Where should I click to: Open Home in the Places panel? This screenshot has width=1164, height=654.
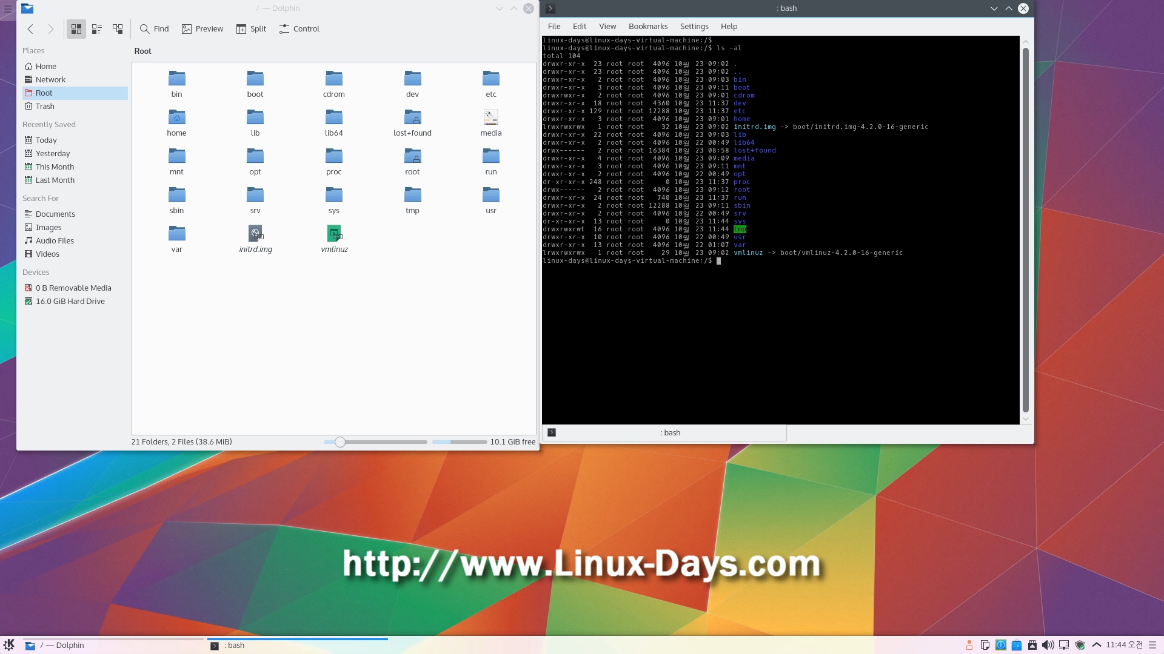coord(75,67)
